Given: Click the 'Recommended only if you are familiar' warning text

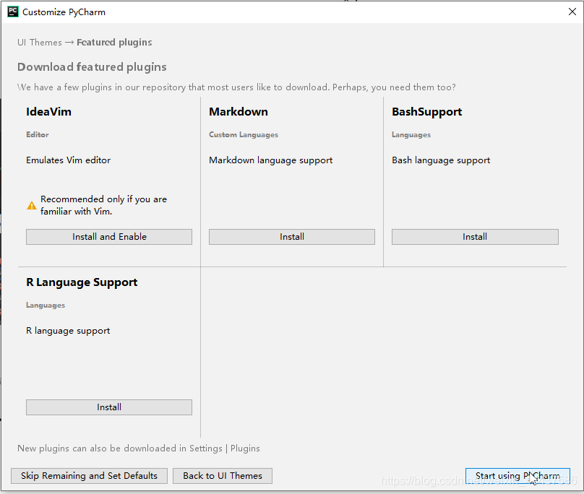Looking at the screenshot, I should pos(104,205).
